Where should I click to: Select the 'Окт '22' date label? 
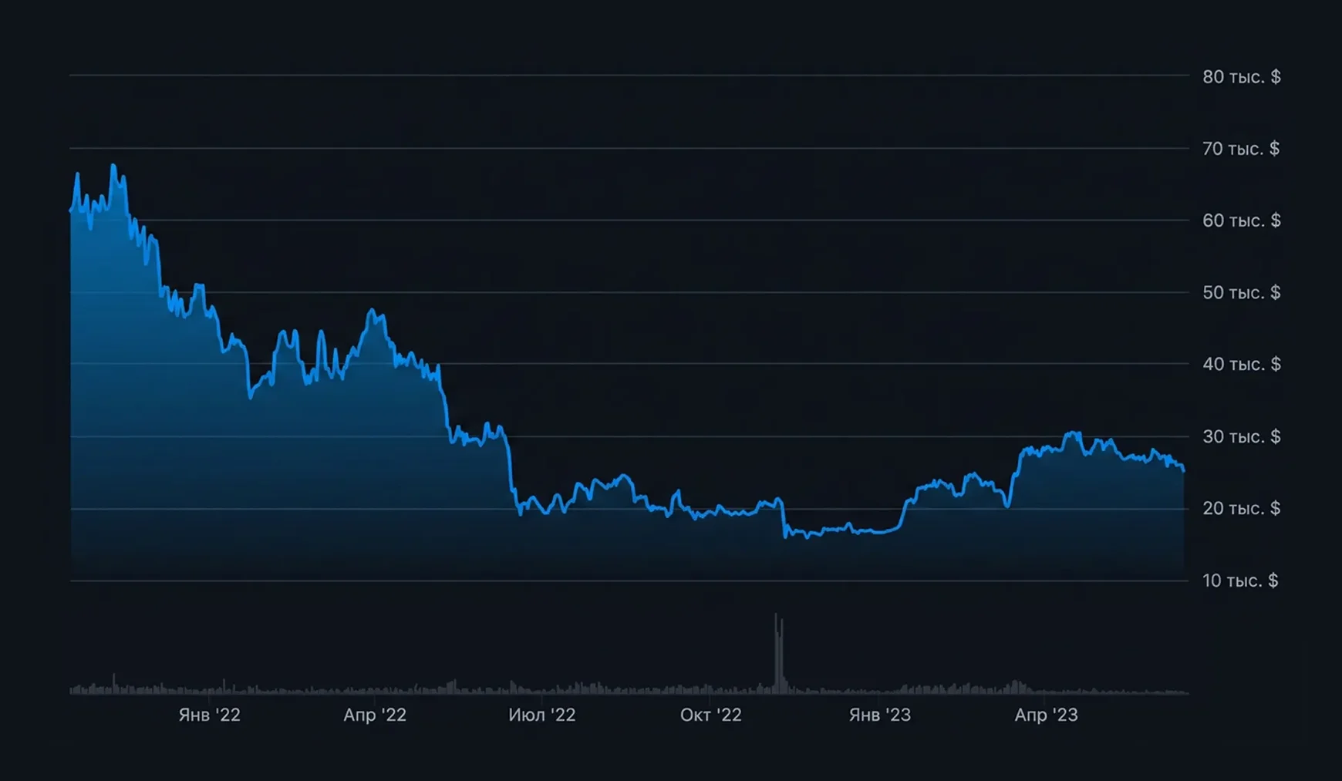(711, 715)
